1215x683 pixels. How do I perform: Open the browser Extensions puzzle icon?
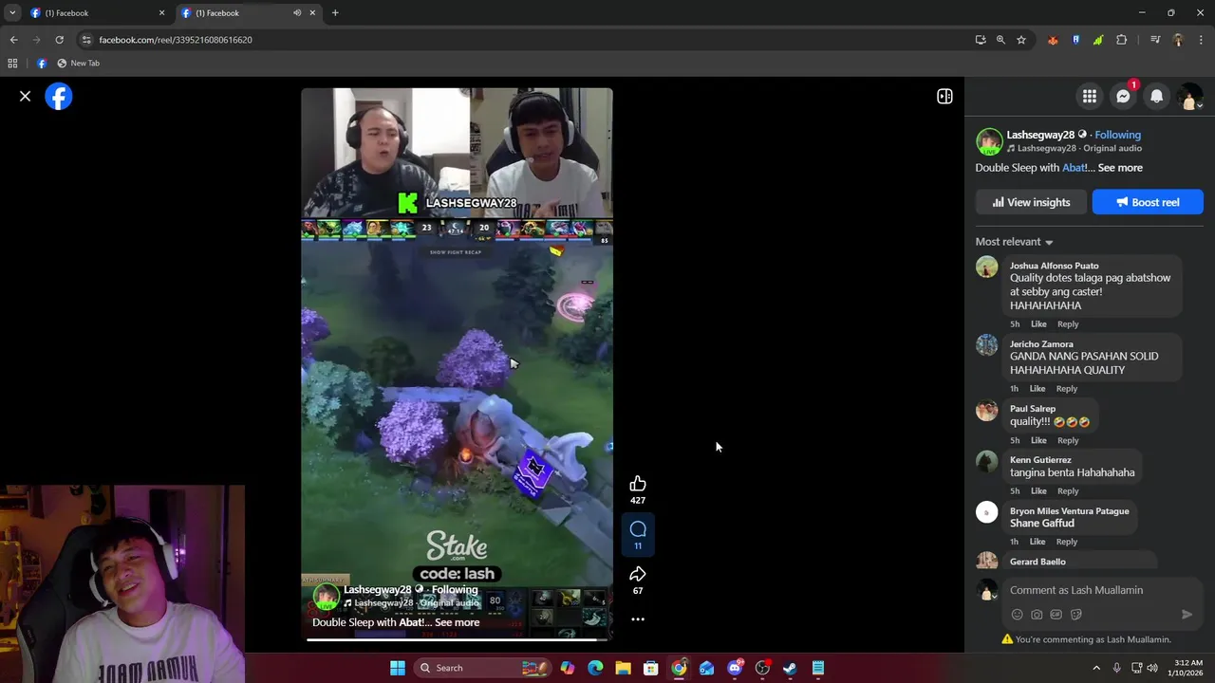[x=1122, y=40]
